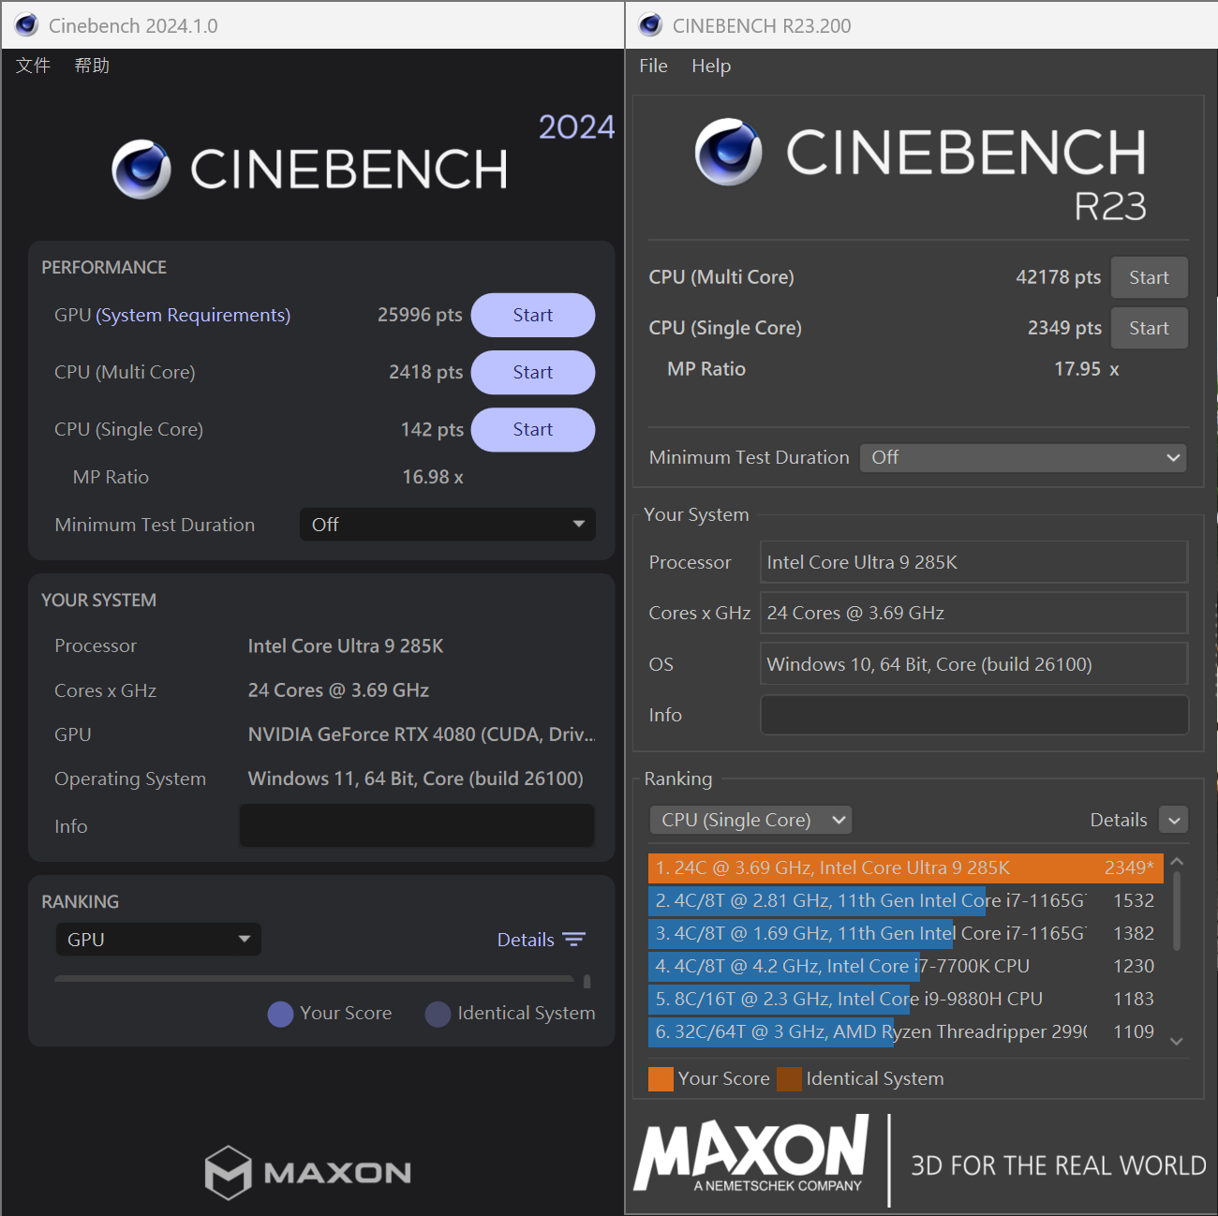Click 2418 pts multi core score

tap(426, 372)
